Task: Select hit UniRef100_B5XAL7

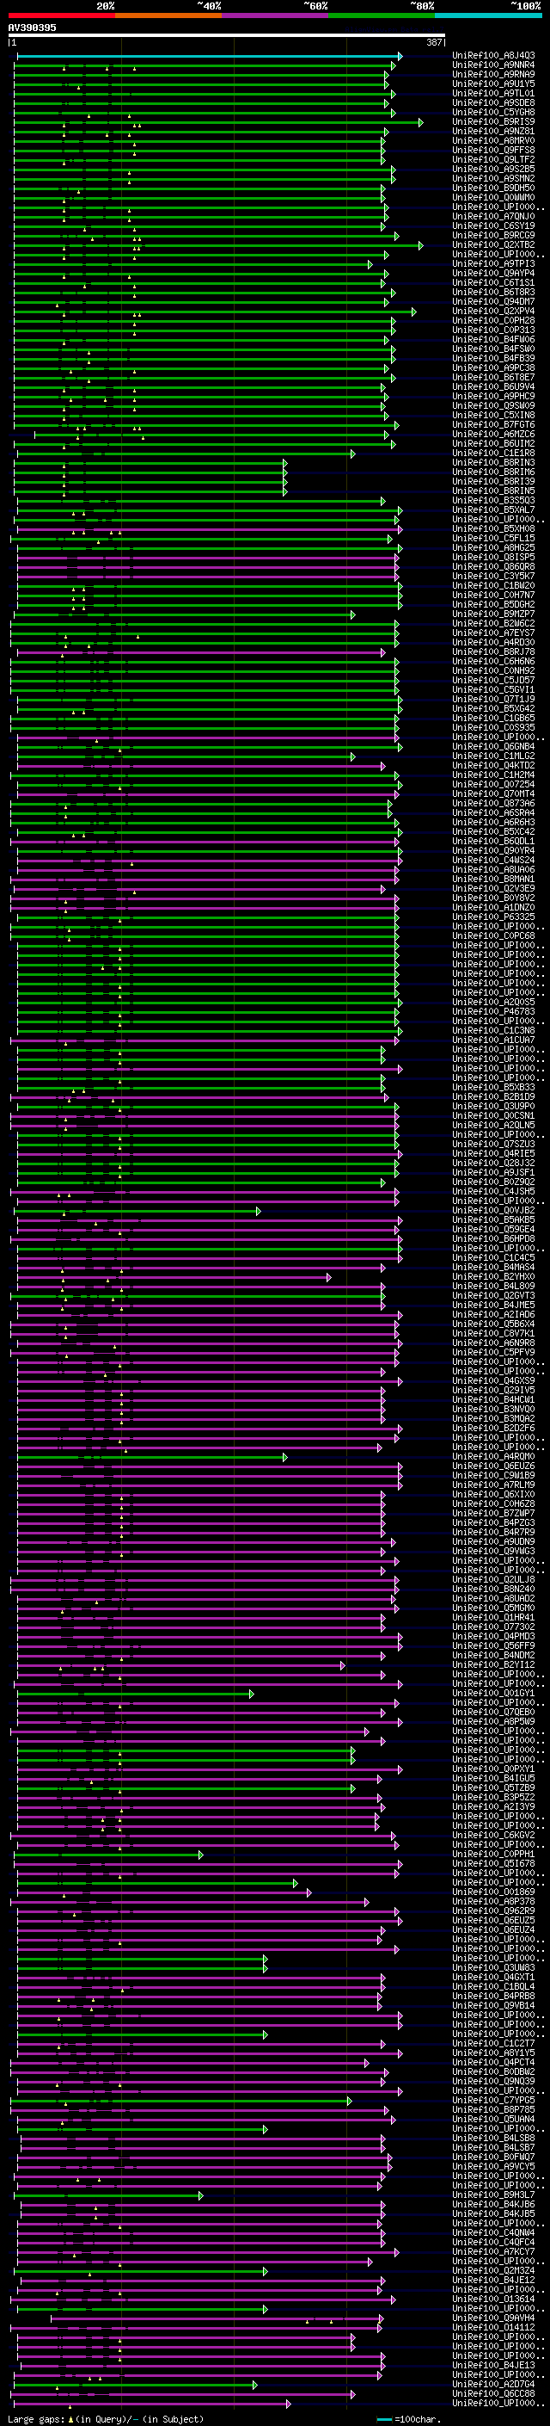Action: pyautogui.click(x=493, y=509)
